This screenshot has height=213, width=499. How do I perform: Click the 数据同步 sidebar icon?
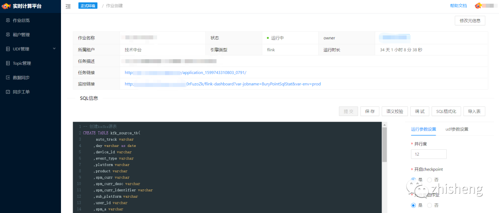[x=8, y=78]
